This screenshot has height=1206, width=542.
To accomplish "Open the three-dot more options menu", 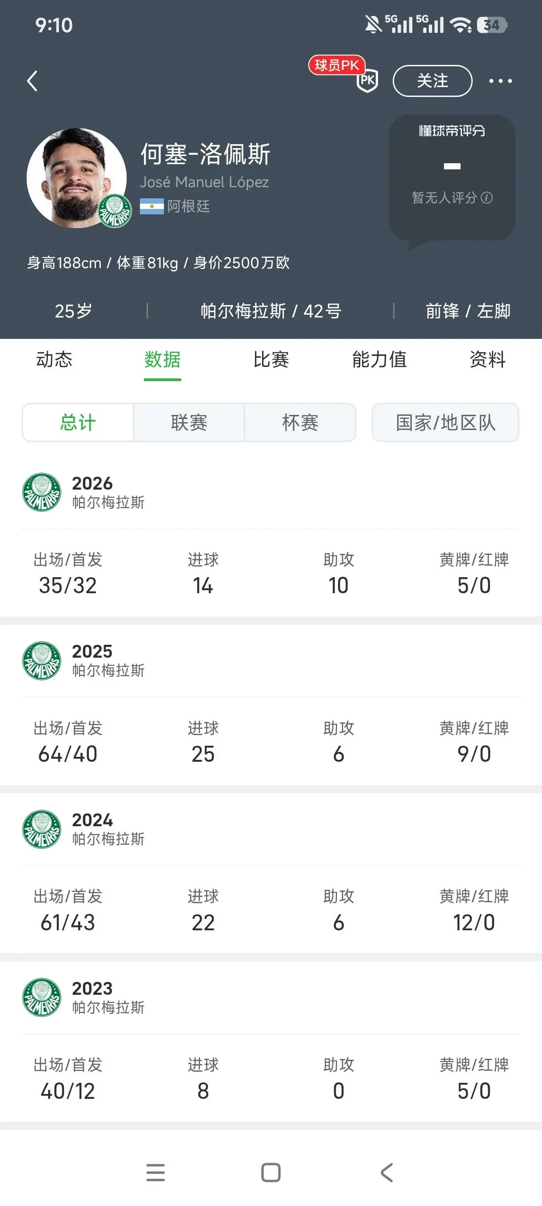I will pos(500,81).
